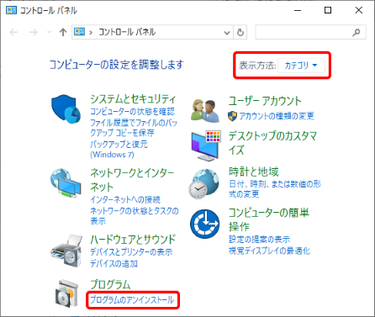375x317 pixels.
Task: Maximize the Control Panel window
Action: click(x=328, y=11)
